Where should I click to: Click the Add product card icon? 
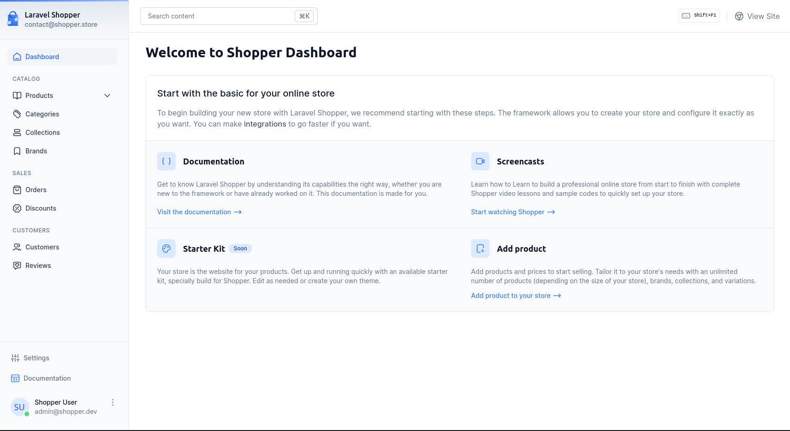480,249
